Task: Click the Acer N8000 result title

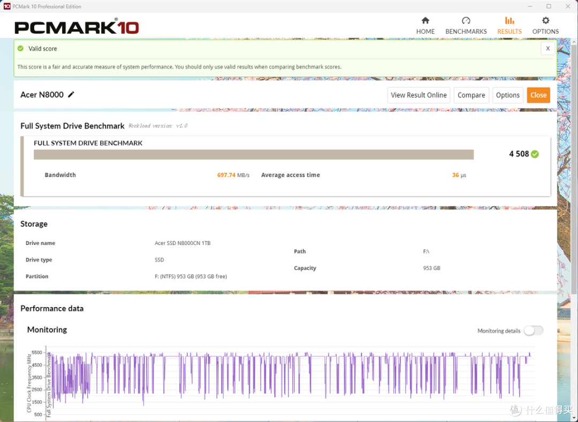Action: pos(42,95)
